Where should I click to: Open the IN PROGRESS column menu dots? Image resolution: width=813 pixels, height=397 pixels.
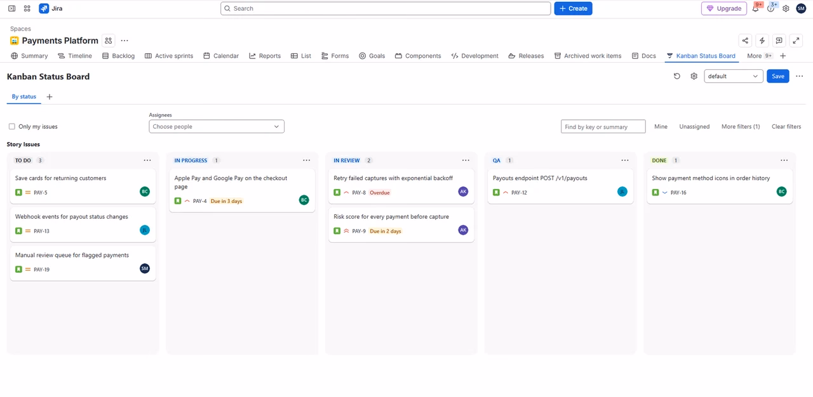click(306, 160)
